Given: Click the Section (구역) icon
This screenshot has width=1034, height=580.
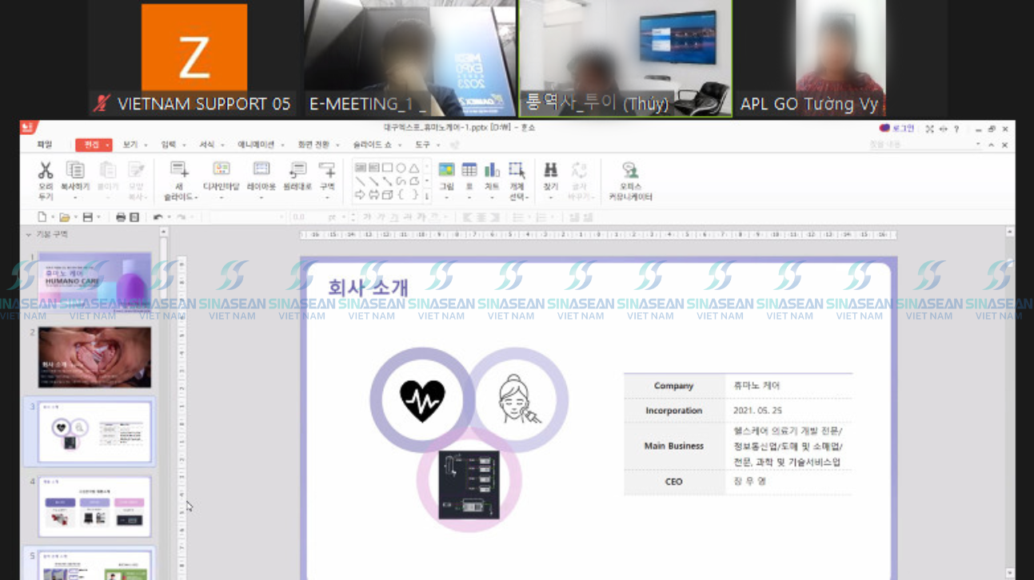Looking at the screenshot, I should (x=327, y=169).
